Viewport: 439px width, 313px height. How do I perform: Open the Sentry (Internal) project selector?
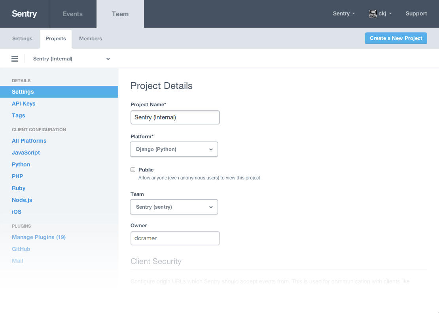pyautogui.click(x=71, y=59)
